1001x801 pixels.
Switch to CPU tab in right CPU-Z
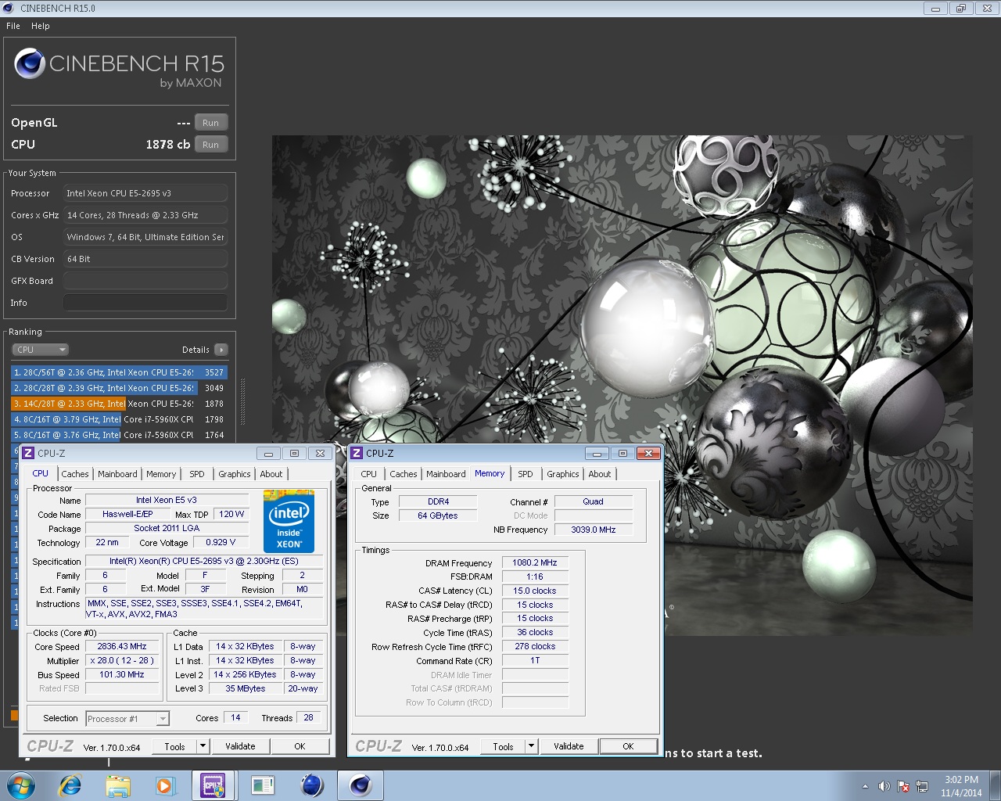point(369,474)
